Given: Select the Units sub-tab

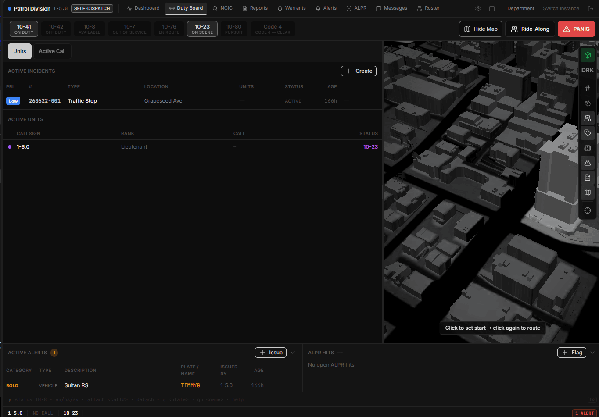Looking at the screenshot, I should point(20,51).
